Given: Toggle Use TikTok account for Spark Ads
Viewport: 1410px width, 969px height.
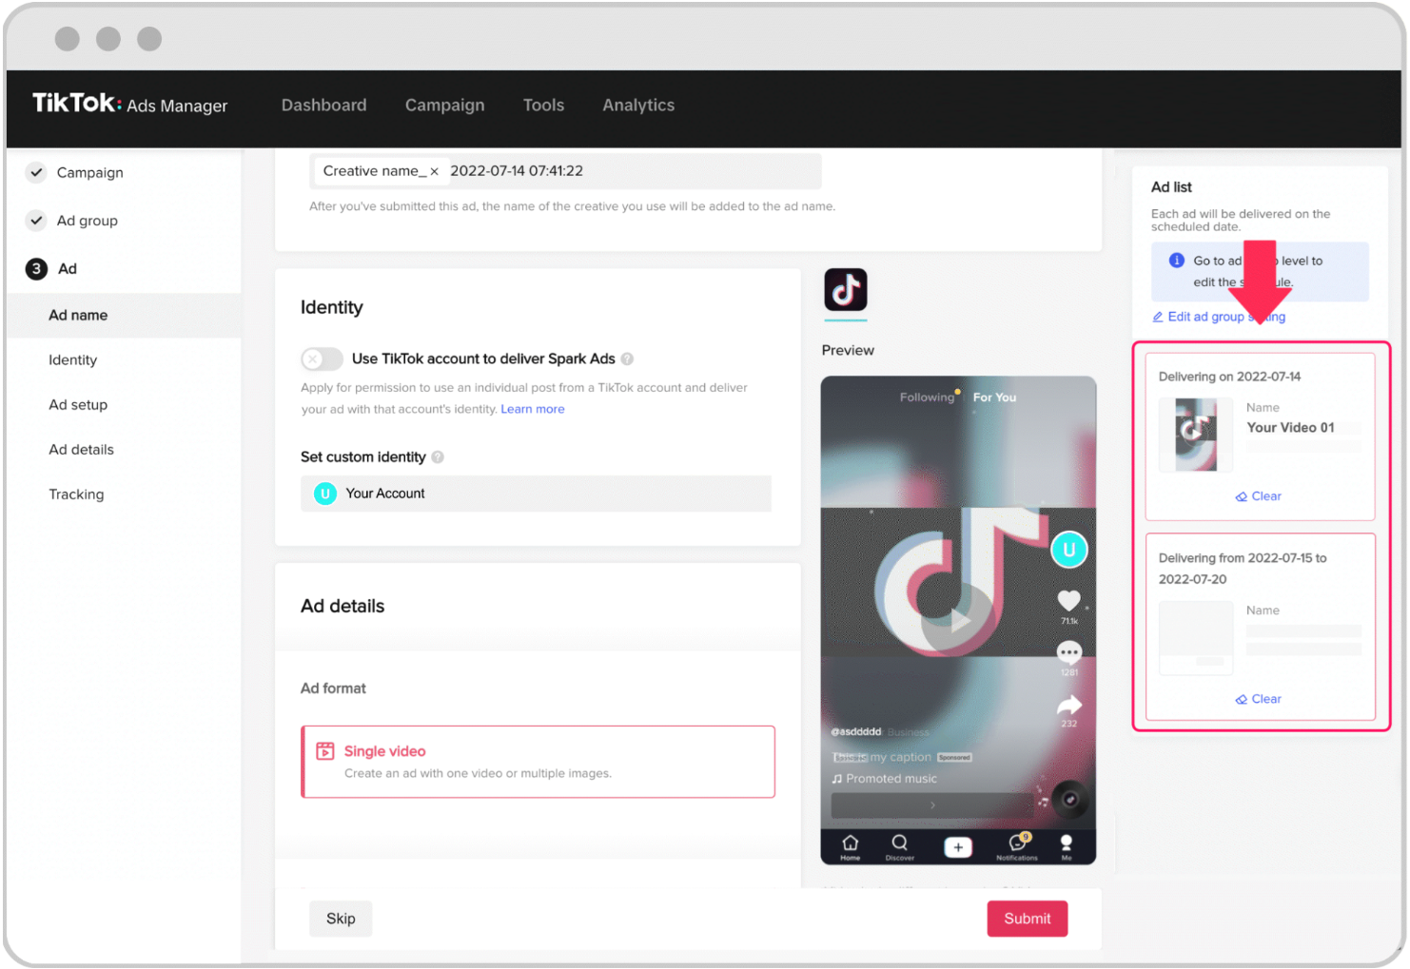Looking at the screenshot, I should click(x=322, y=359).
